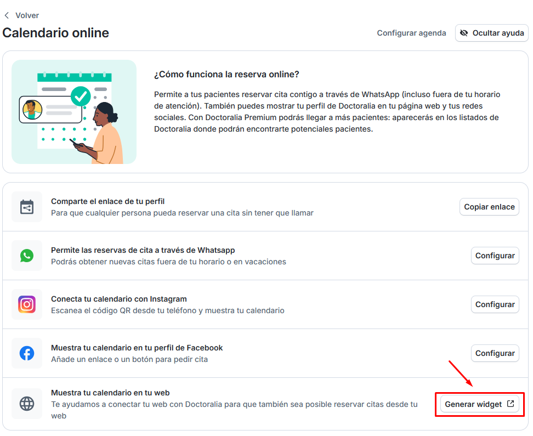The width and height of the screenshot is (533, 436).
Task: Click the WhatsApp icon
Action: coord(27,256)
